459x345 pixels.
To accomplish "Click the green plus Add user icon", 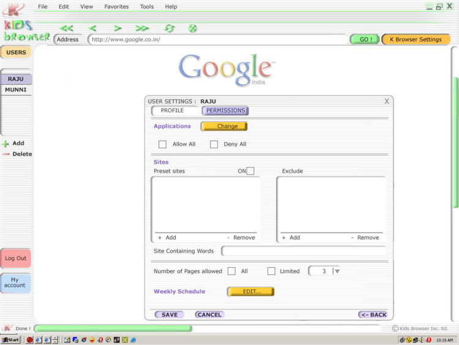I will (6, 144).
